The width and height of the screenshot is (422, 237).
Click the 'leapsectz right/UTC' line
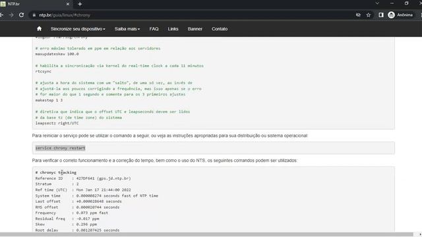coord(57,123)
